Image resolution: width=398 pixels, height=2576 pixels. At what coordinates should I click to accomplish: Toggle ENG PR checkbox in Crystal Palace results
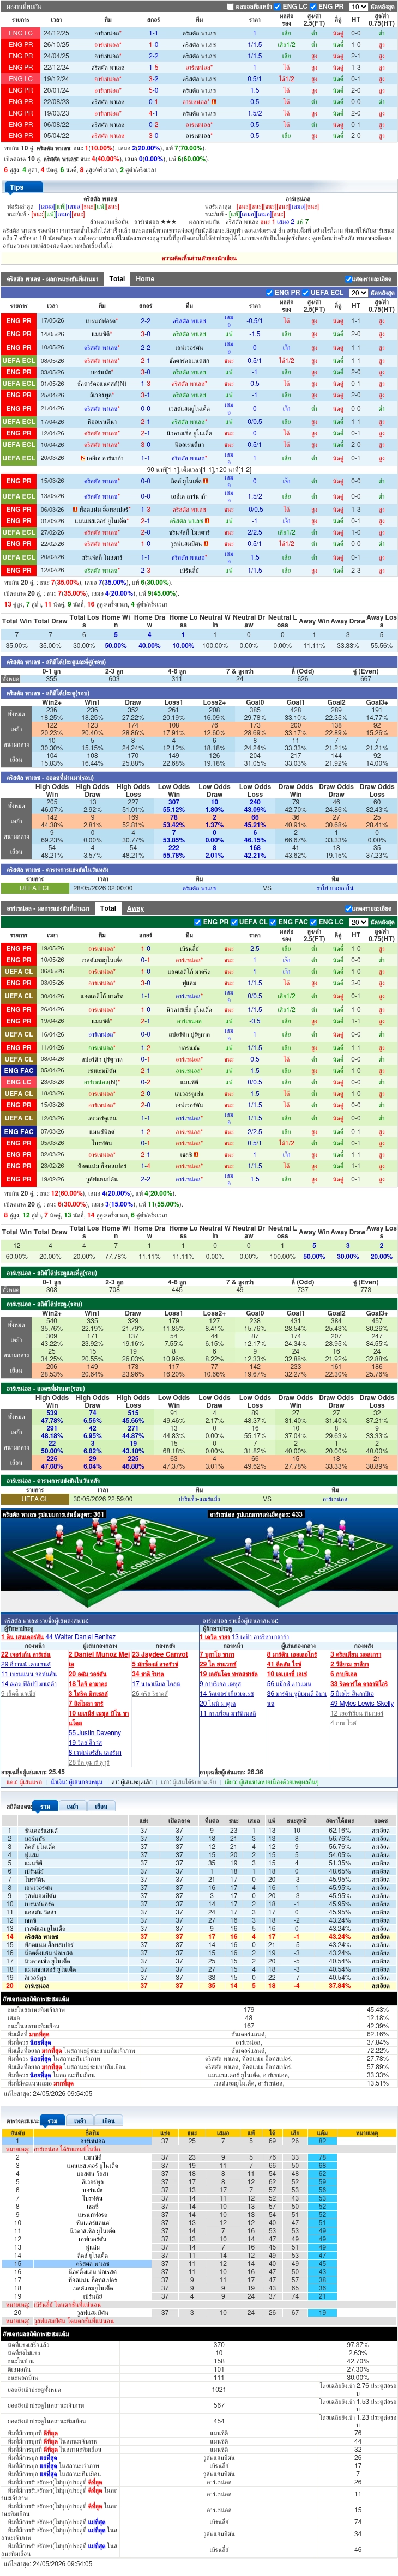pyautogui.click(x=270, y=293)
